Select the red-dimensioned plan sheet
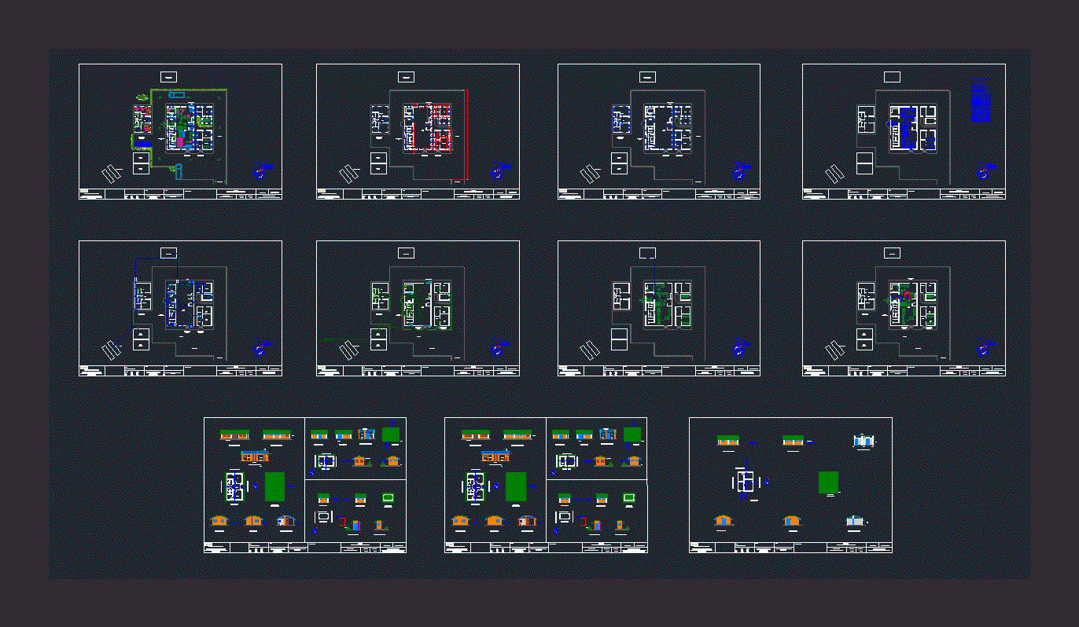This screenshot has width=1079, height=627. point(417,130)
